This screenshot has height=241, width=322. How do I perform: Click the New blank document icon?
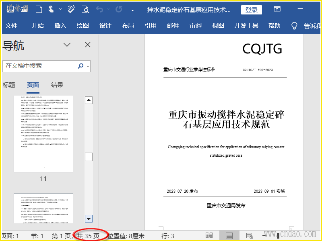coord(39,9)
